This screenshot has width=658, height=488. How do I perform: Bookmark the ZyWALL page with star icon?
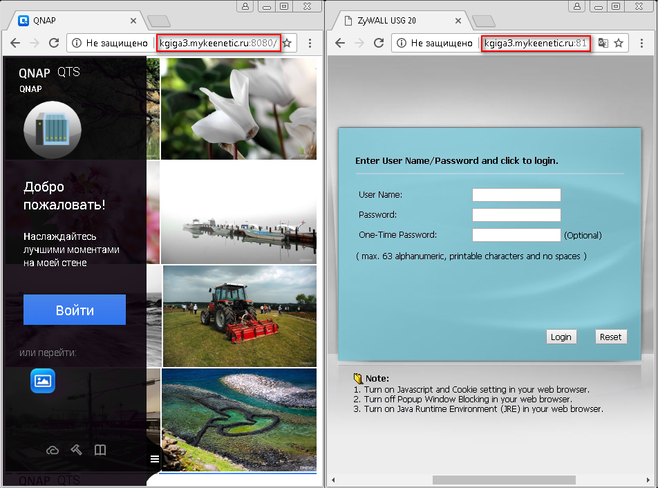point(619,43)
